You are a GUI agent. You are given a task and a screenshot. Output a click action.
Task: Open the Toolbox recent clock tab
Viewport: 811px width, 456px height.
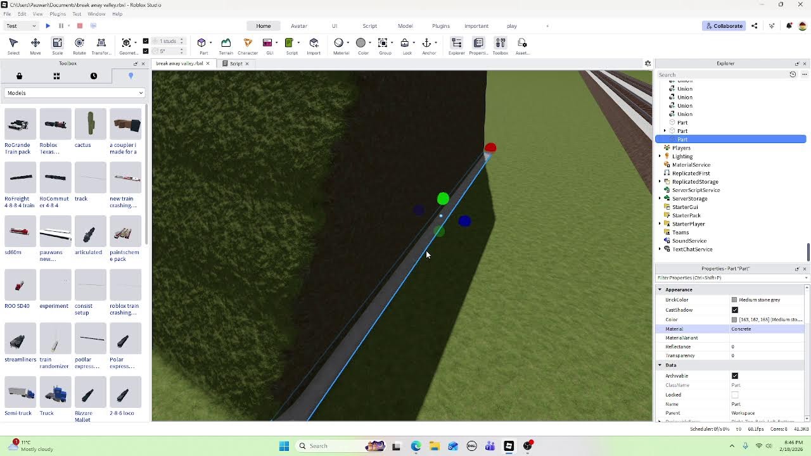click(x=94, y=76)
